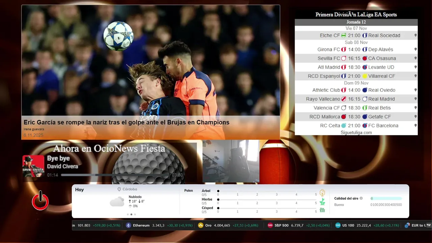The image size is (432, 243).
Task: Open stadium pin for Elche CF match
Action: coord(415,35)
